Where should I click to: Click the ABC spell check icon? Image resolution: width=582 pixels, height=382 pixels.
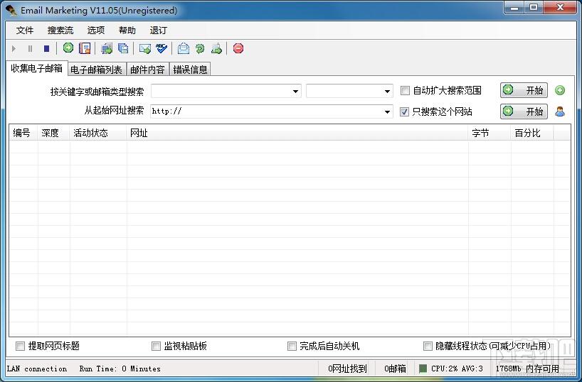(162, 48)
